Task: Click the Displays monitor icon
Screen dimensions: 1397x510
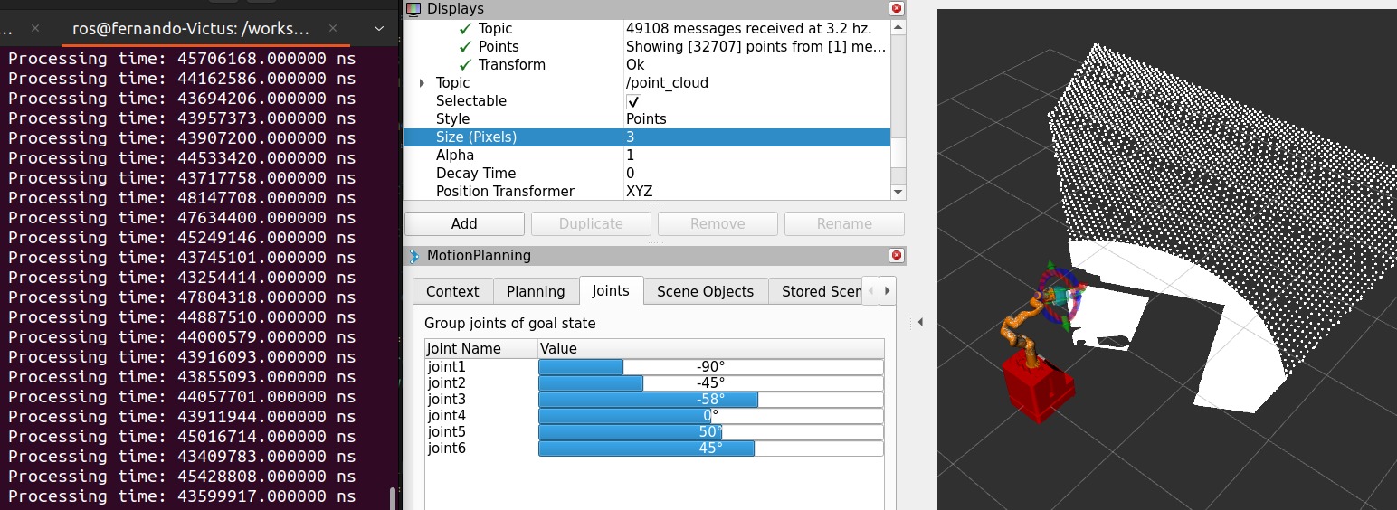Action: click(x=413, y=9)
